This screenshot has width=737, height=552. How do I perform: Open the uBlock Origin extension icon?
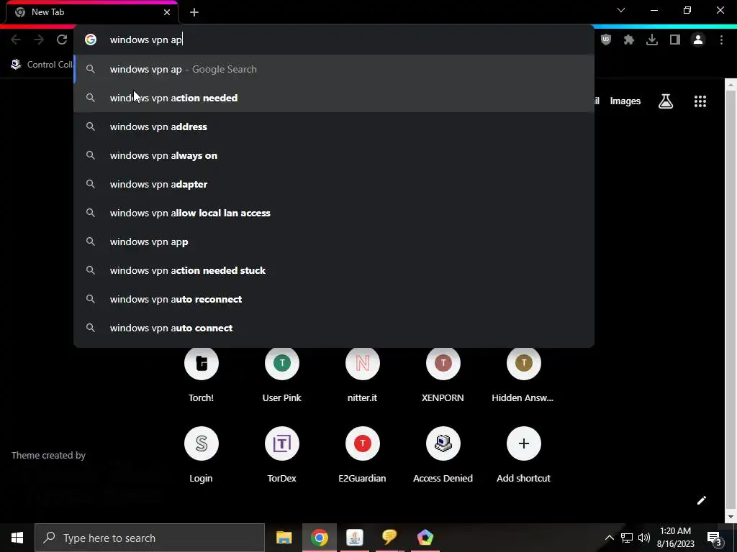pos(606,40)
